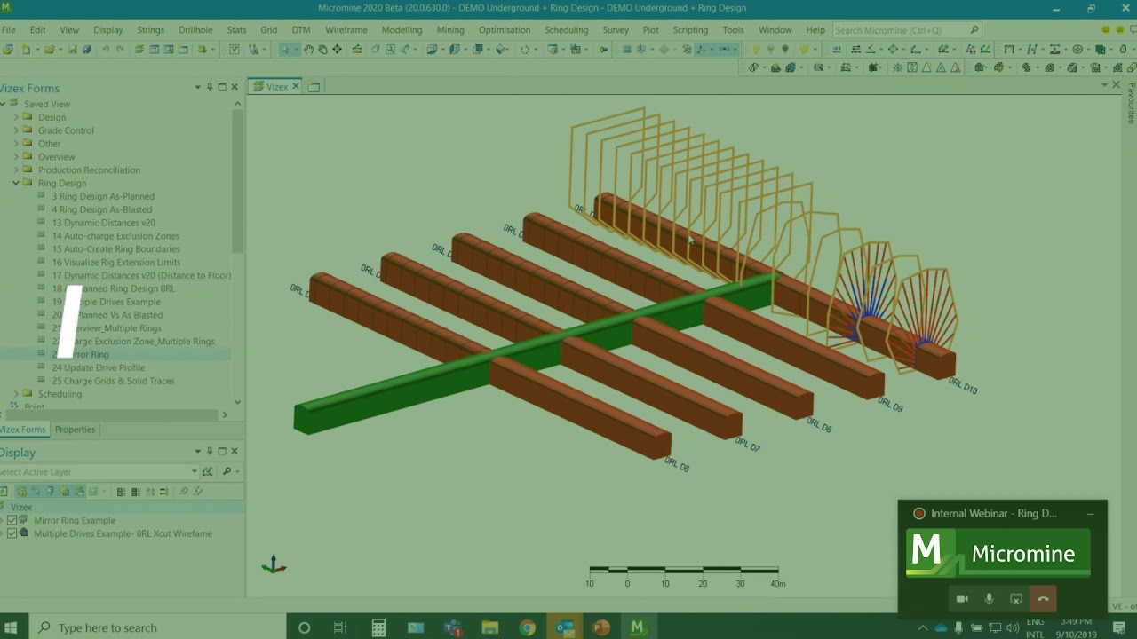The width and height of the screenshot is (1137, 639).
Task: Select '24 Update Drive Profile' item
Action: [x=98, y=367]
